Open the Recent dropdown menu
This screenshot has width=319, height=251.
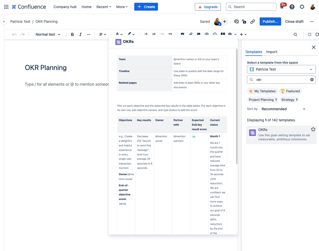click(104, 7)
